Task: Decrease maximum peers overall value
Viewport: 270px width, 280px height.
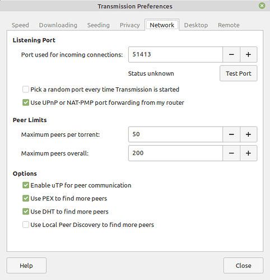Action: pyautogui.click(x=231, y=153)
